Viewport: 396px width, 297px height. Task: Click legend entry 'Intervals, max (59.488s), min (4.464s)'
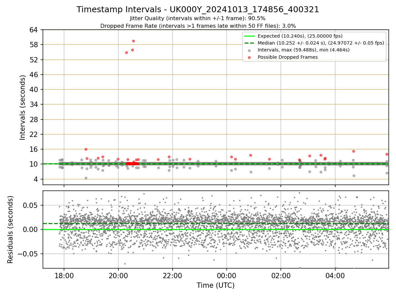tap(303, 50)
